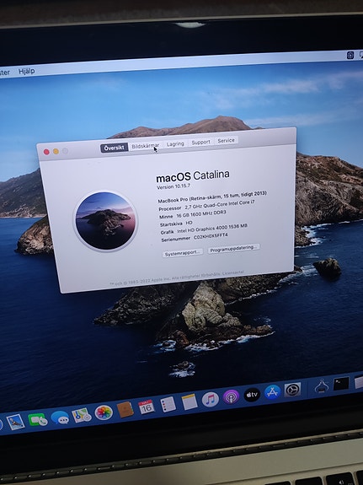Viewport: 363px width, 485px height.
Task: Open Calendar showing date 16
Action: point(147,407)
